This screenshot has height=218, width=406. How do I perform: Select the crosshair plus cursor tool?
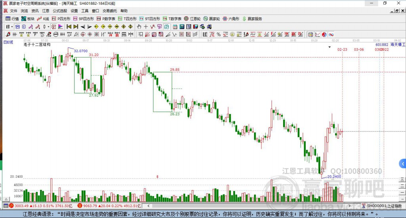tap(146, 27)
